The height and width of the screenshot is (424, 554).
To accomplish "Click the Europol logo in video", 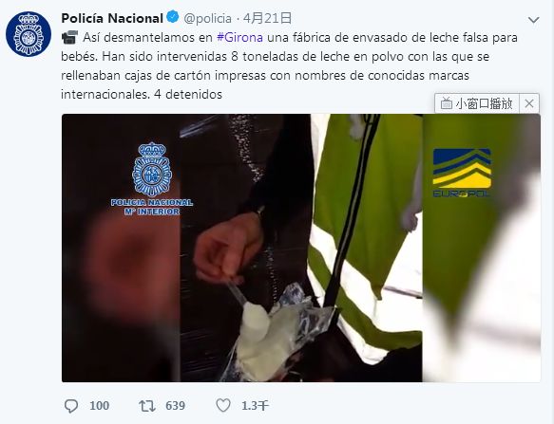I will 462,173.
